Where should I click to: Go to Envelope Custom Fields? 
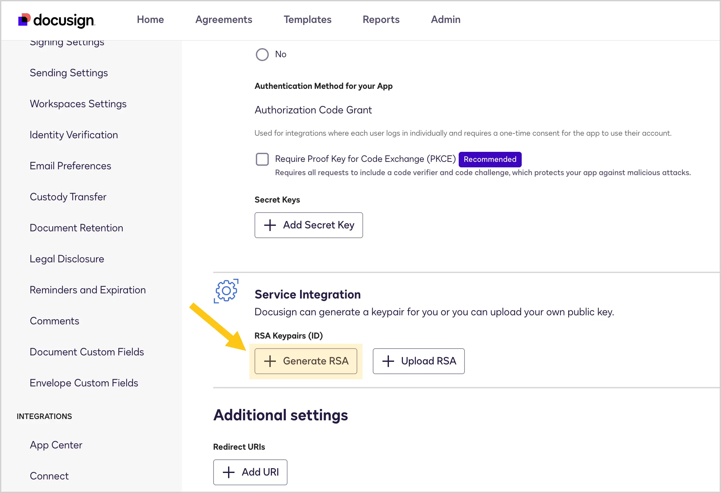pos(84,383)
